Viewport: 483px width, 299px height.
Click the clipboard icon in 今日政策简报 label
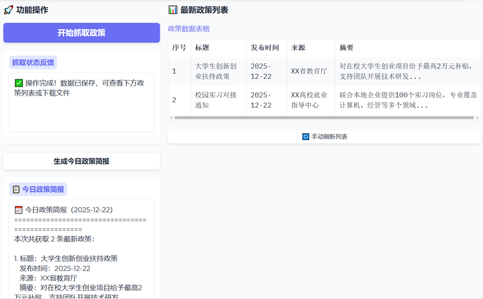tap(16, 189)
